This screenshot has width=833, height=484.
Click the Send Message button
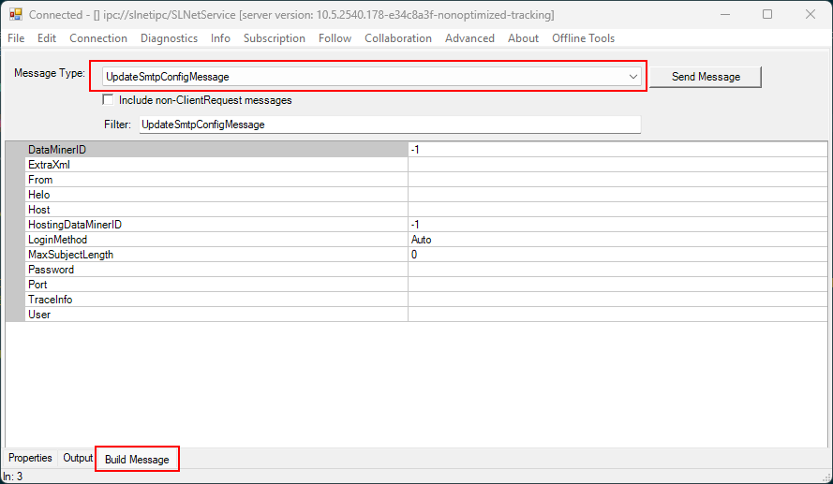click(706, 77)
